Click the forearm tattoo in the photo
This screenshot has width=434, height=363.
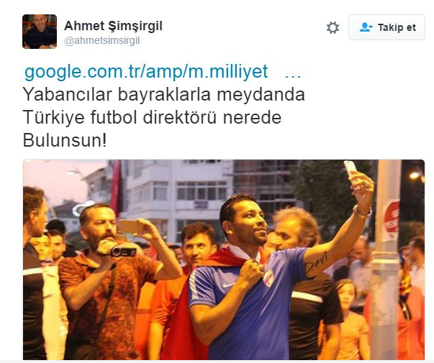pos(316,262)
